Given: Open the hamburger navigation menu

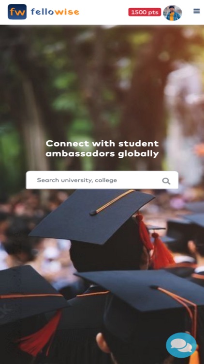Looking at the screenshot, I should point(197,11).
